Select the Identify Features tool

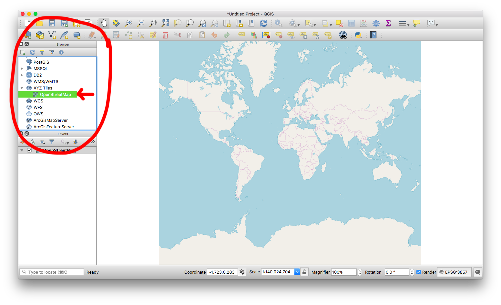pos(279,23)
